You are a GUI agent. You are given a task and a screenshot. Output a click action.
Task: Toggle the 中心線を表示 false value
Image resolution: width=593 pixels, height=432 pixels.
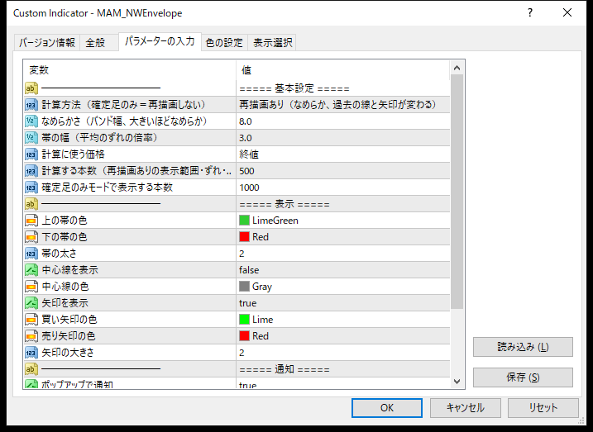click(343, 270)
